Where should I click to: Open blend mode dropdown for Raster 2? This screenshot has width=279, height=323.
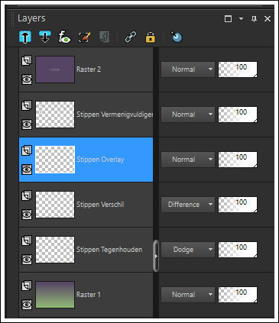[x=188, y=69]
